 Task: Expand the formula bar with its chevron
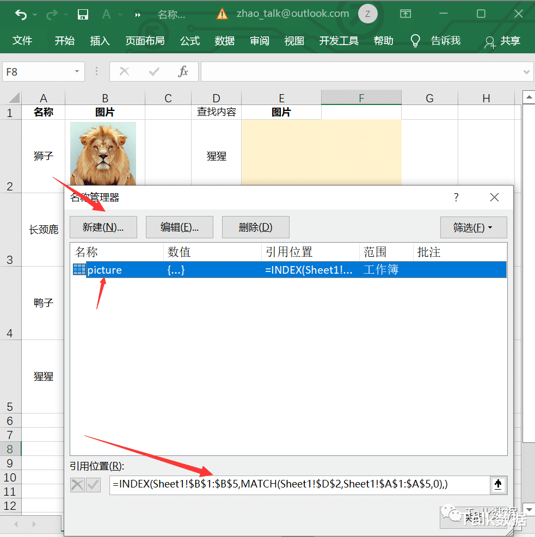(x=526, y=71)
